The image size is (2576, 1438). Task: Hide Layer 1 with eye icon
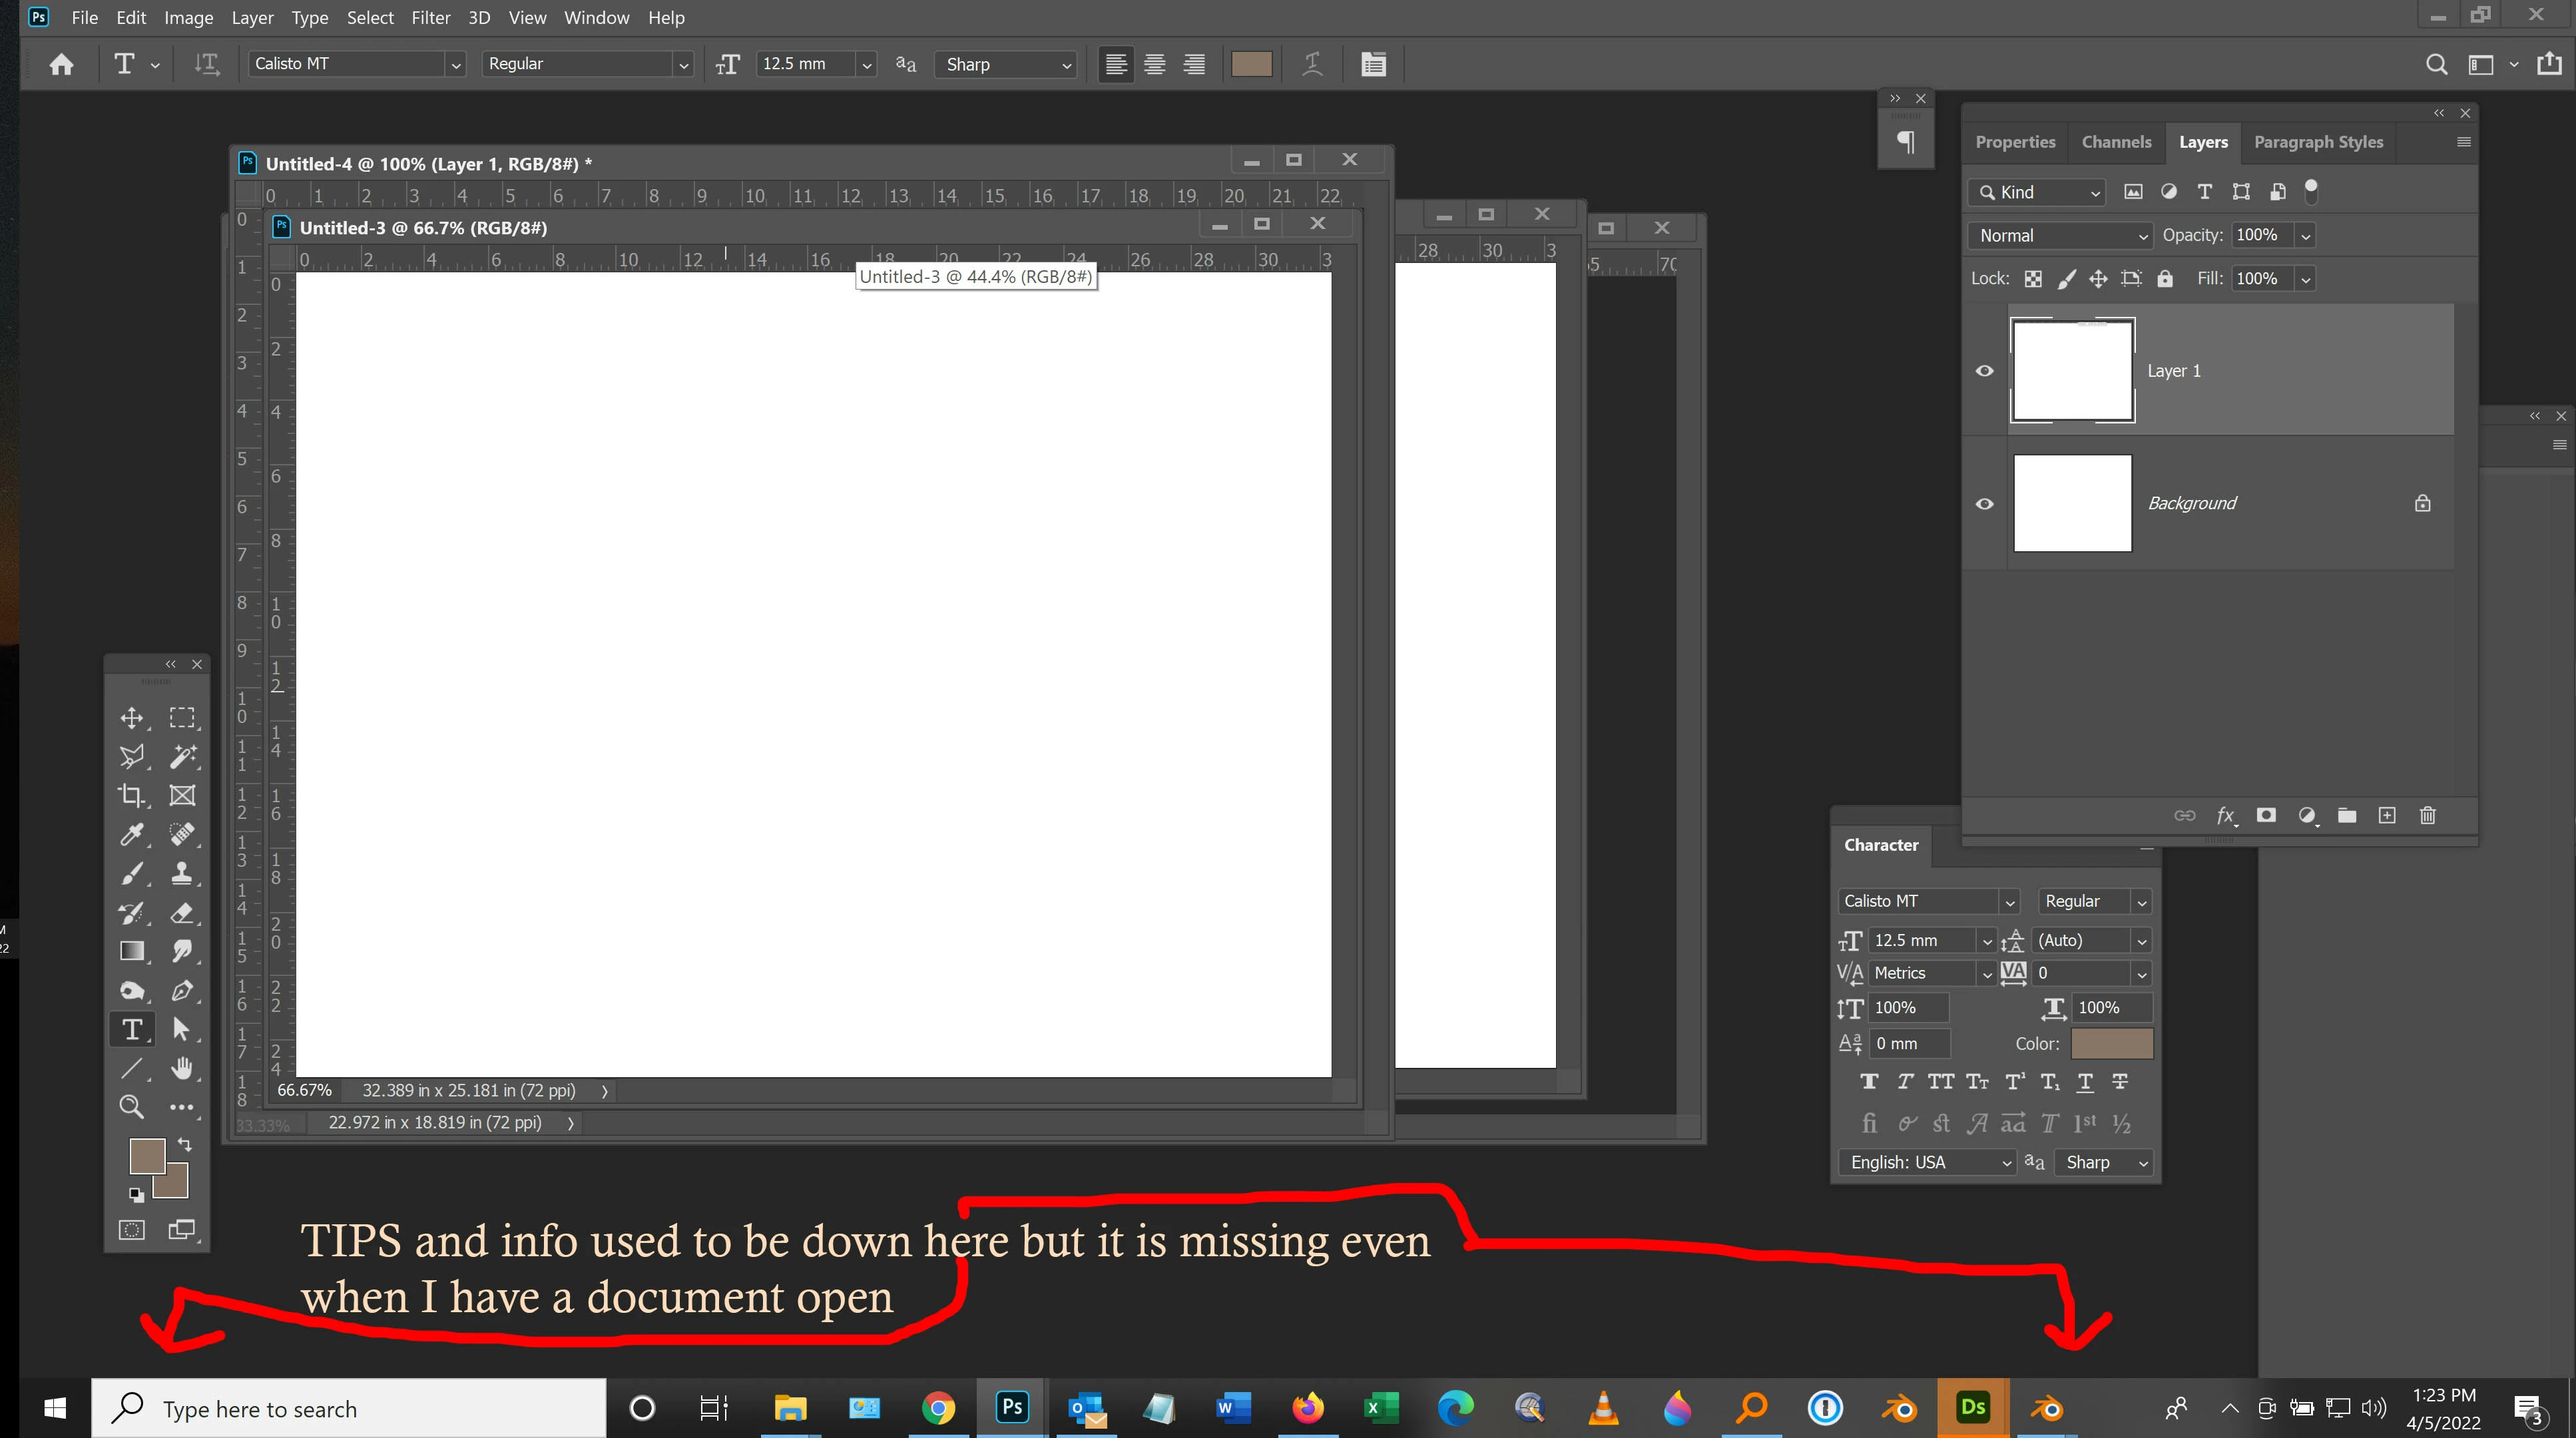[x=1985, y=371]
